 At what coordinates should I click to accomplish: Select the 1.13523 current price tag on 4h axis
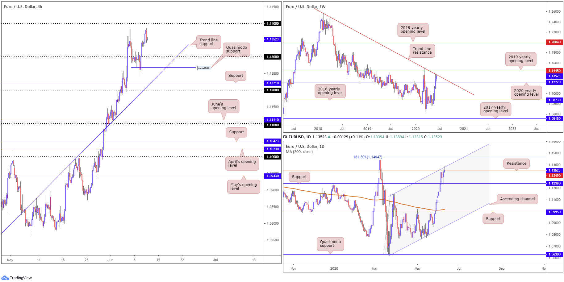click(273, 39)
